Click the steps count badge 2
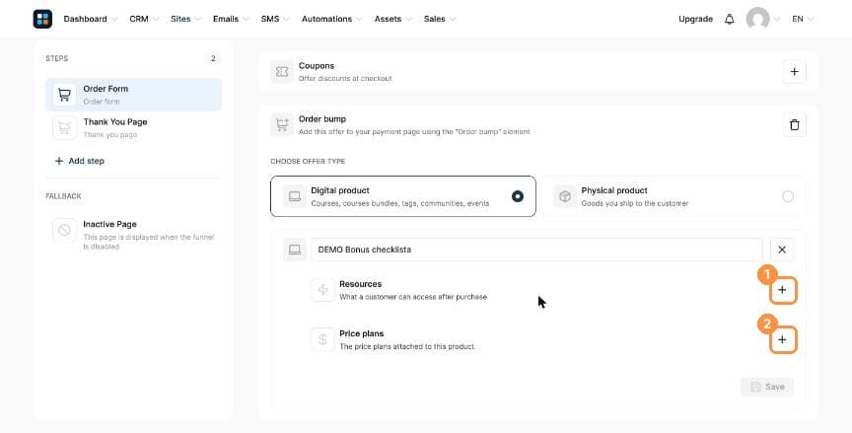The width and height of the screenshot is (852, 433). 213,58
